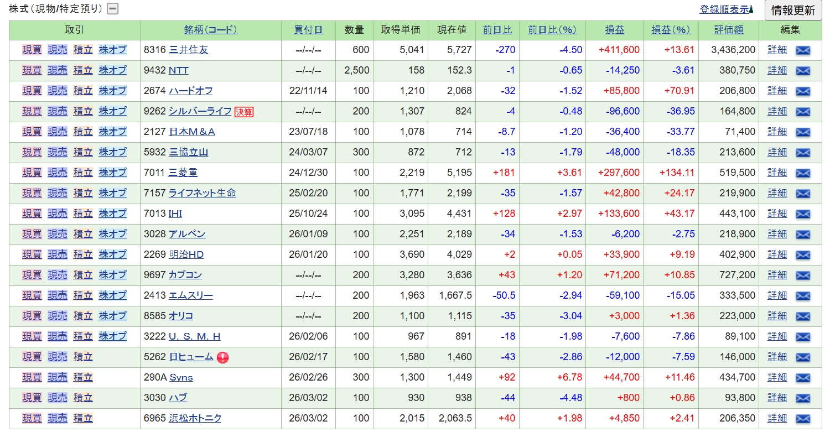Click the mail icon in the 三菱重 row
The height and width of the screenshot is (437, 830).
[802, 173]
